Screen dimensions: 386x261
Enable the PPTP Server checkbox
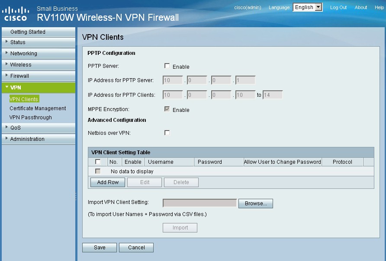pyautogui.click(x=167, y=66)
